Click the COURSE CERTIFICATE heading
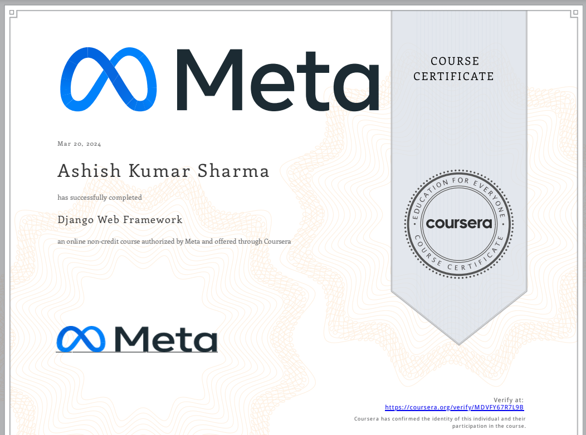This screenshot has width=586, height=435. pos(454,68)
